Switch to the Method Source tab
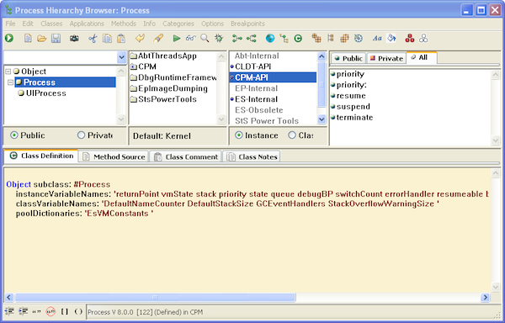 (x=114, y=156)
